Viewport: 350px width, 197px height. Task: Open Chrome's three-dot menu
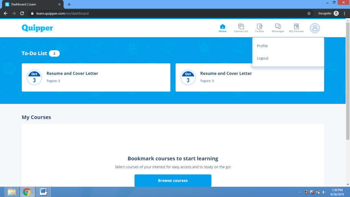345,13
